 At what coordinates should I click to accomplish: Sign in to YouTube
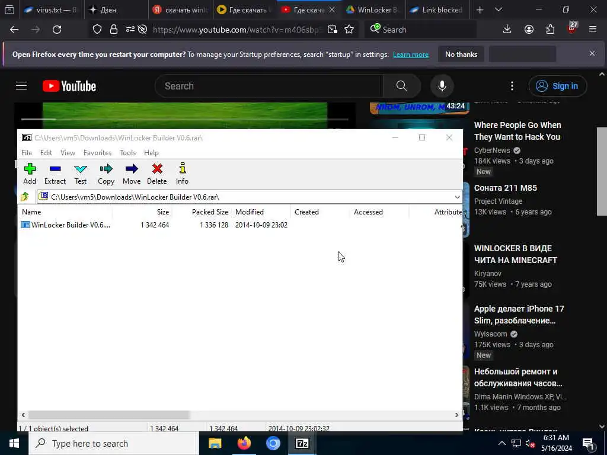pos(557,86)
